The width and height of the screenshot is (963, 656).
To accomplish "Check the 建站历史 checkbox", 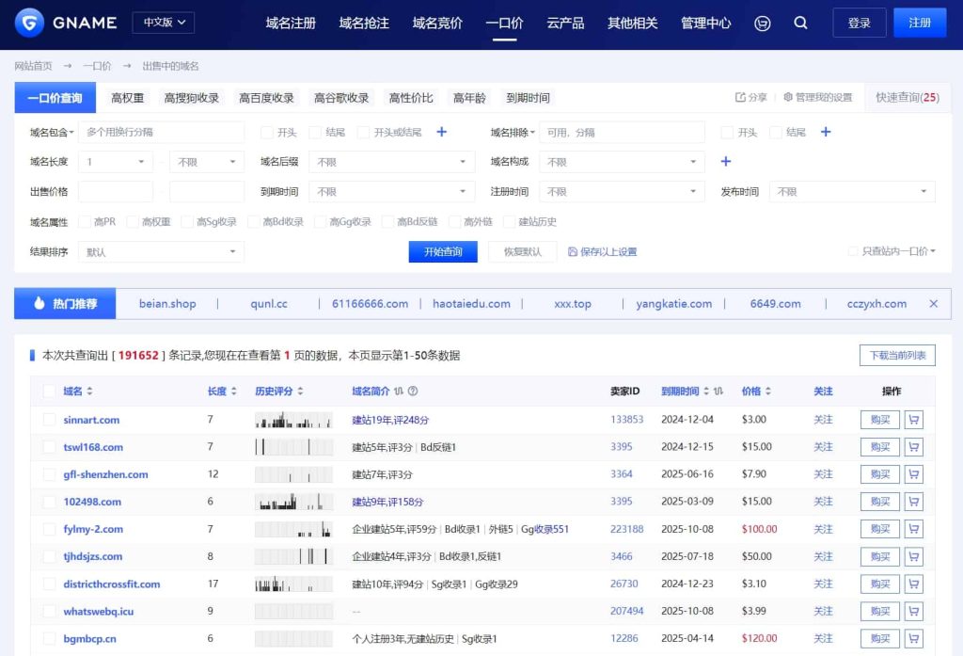I will pyautogui.click(x=509, y=222).
